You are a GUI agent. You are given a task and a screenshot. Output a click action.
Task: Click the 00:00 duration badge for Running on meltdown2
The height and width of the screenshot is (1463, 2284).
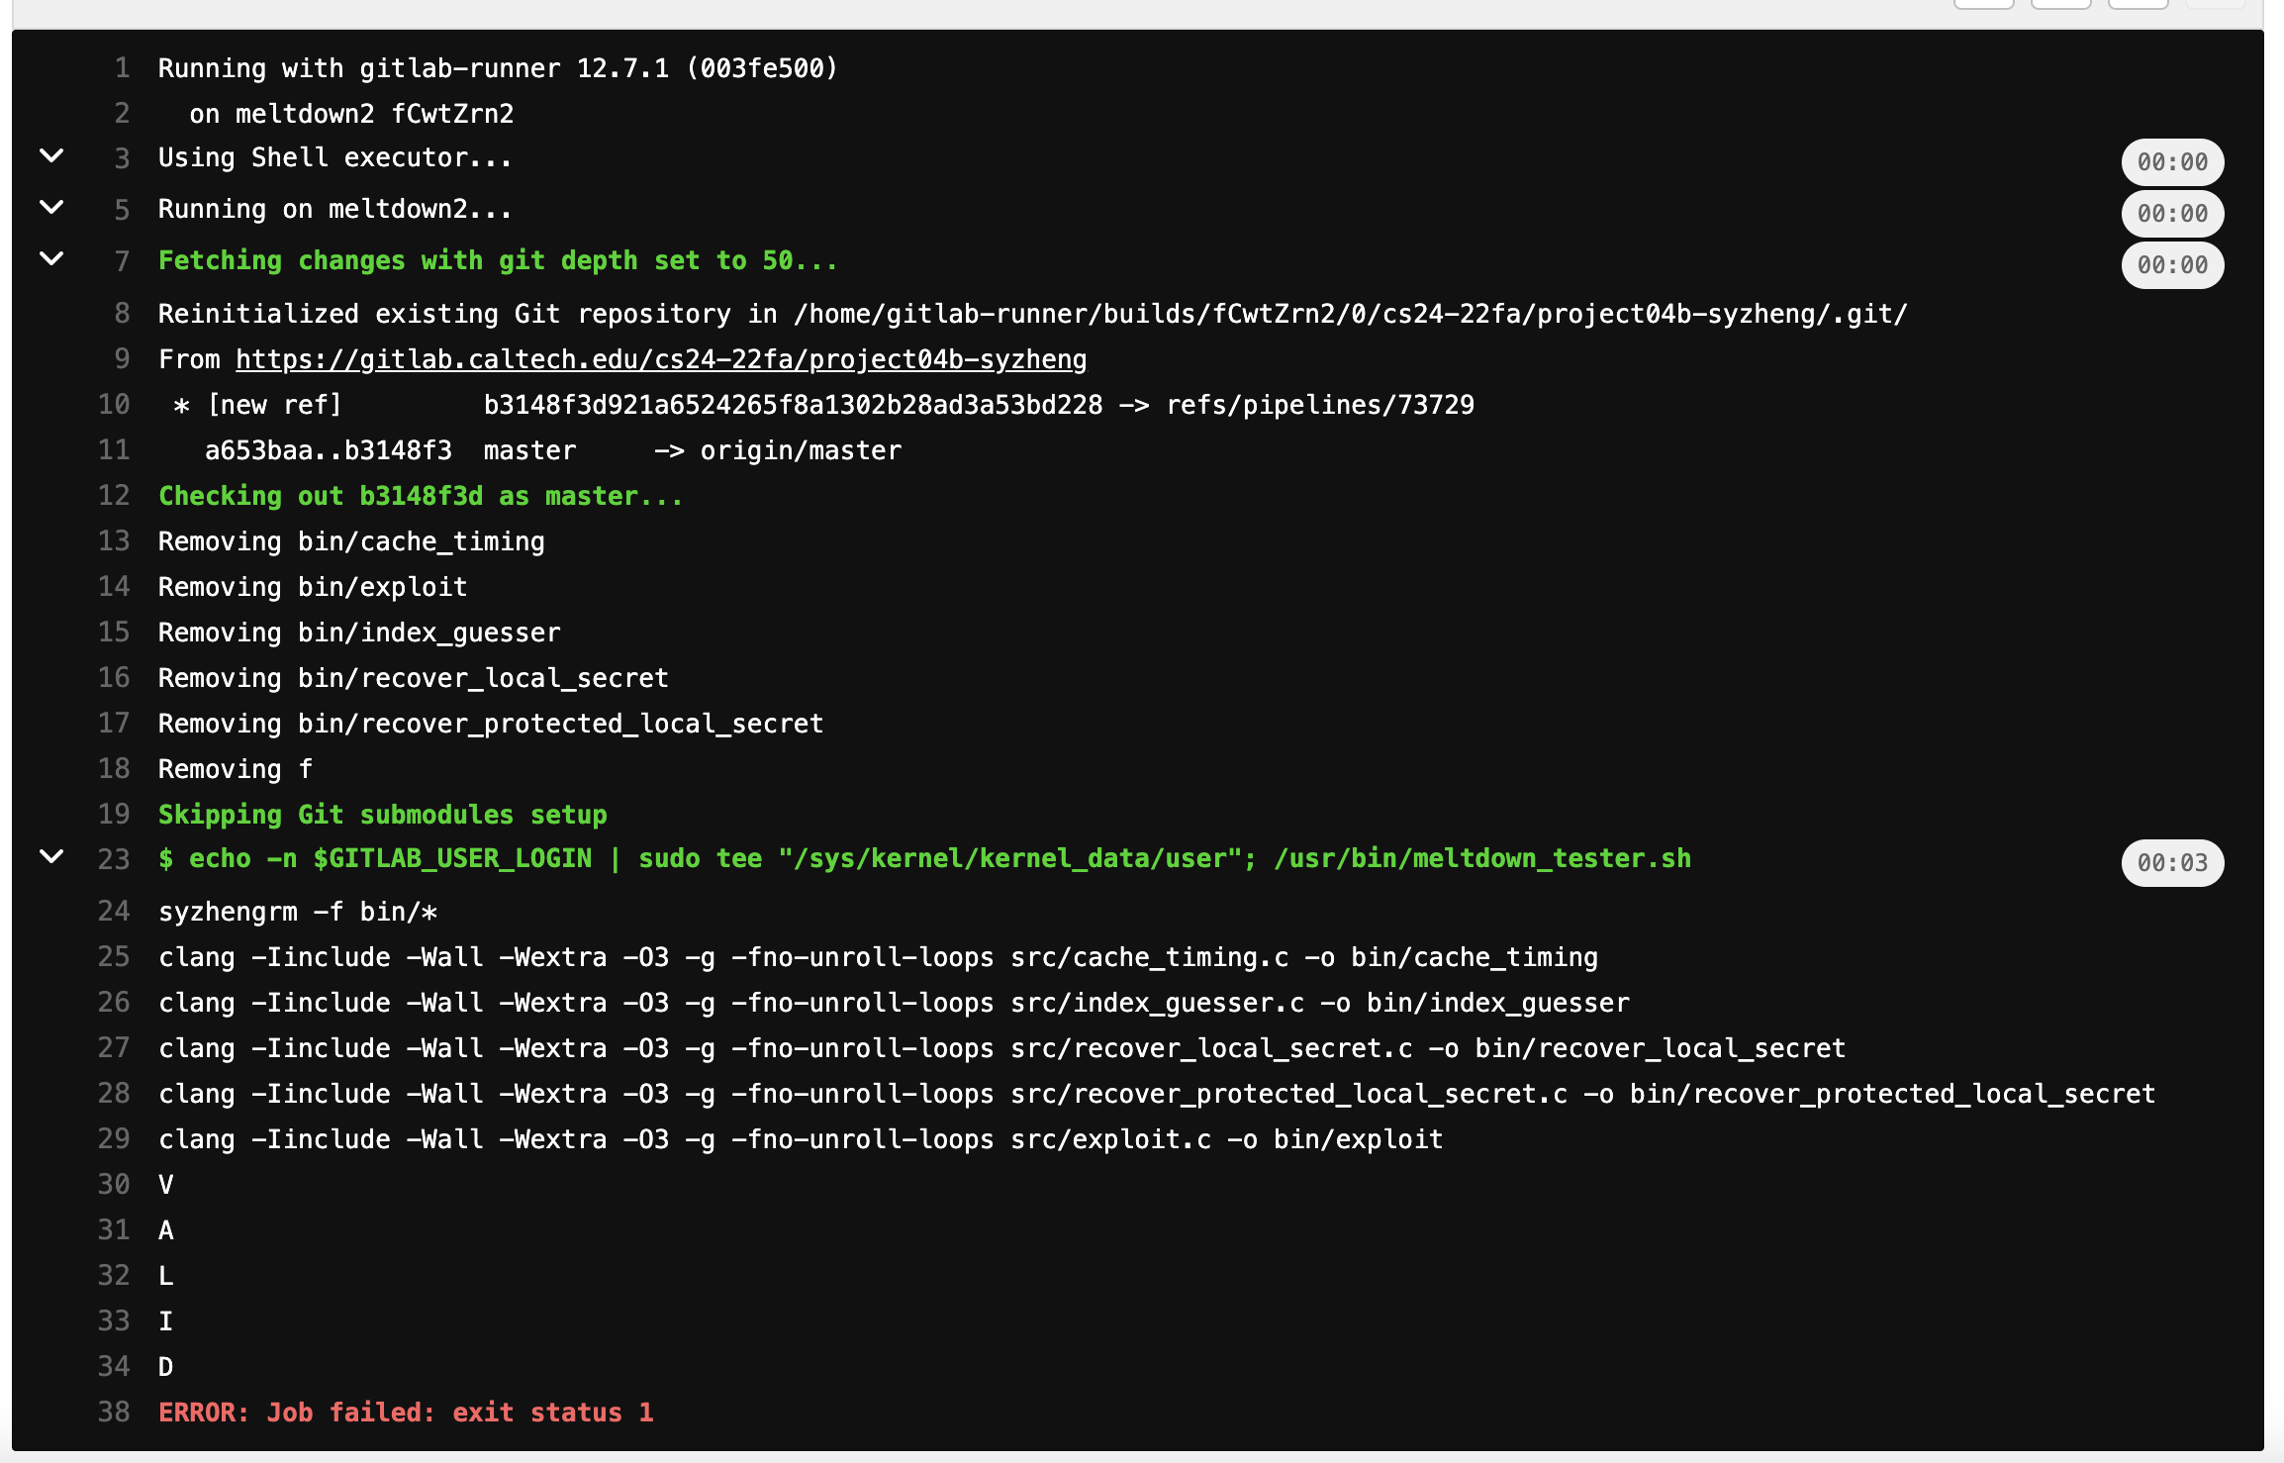coord(2171,214)
